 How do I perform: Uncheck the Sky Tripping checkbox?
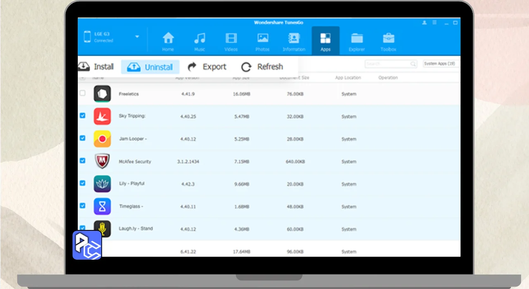[x=82, y=116]
